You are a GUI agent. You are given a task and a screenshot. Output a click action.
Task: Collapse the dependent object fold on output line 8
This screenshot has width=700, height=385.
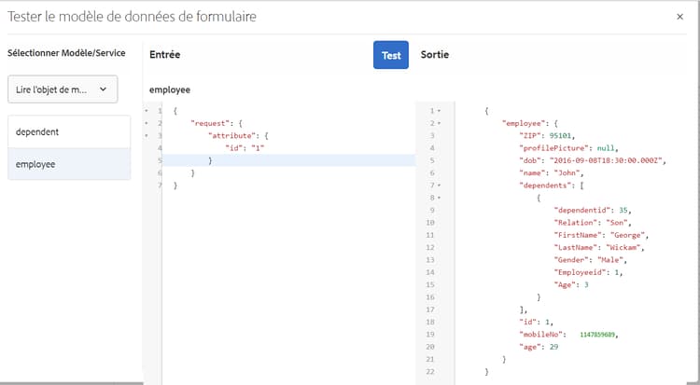tap(438, 197)
